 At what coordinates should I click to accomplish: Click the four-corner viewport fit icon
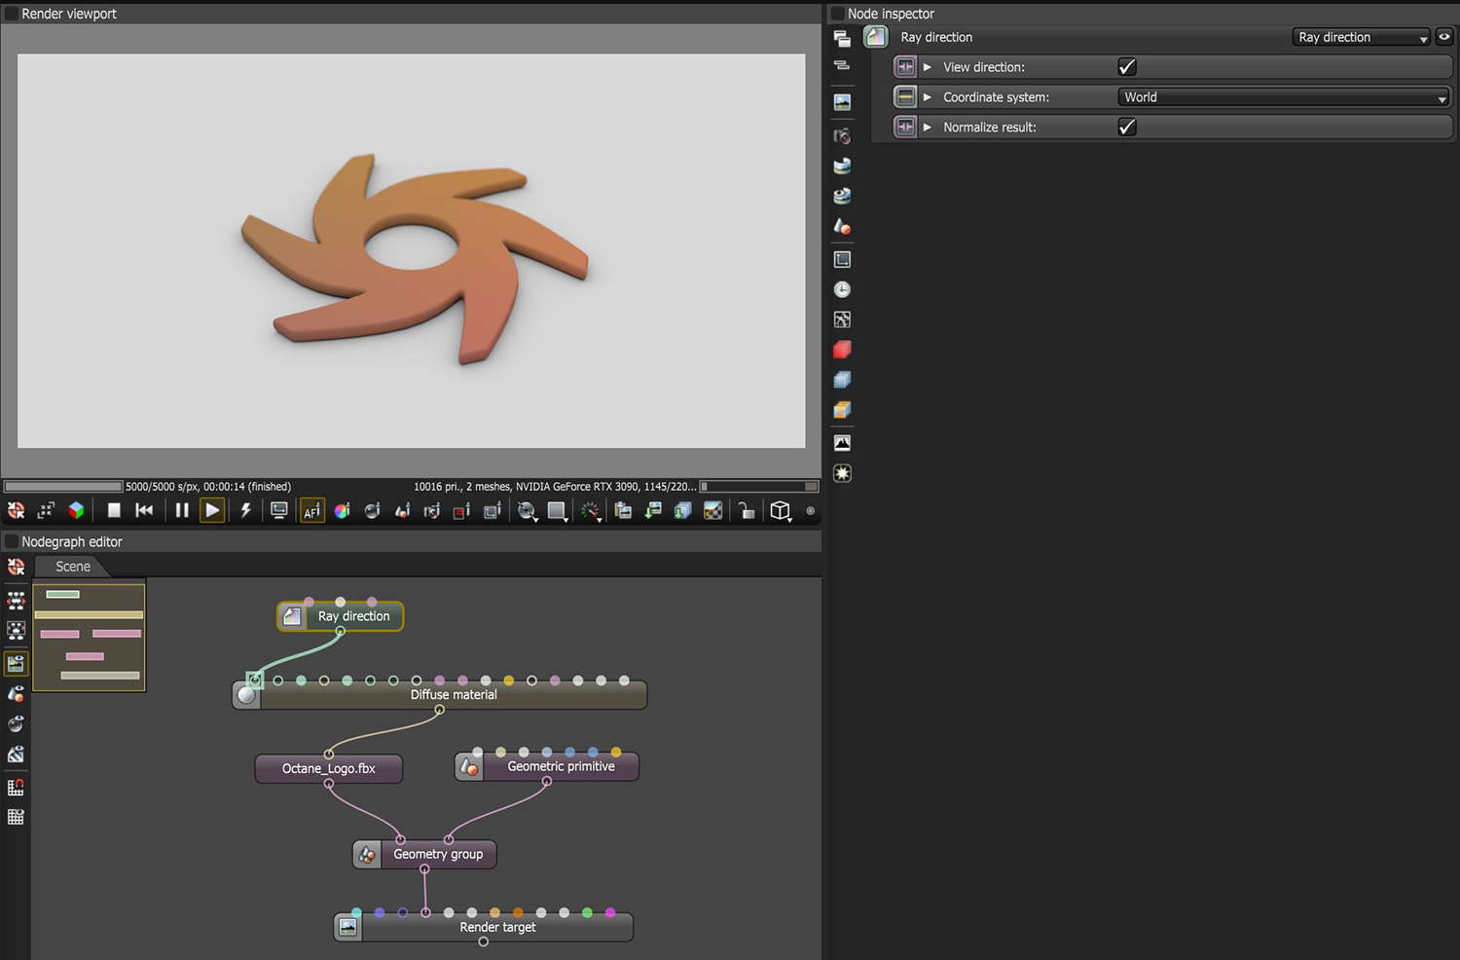[46, 510]
